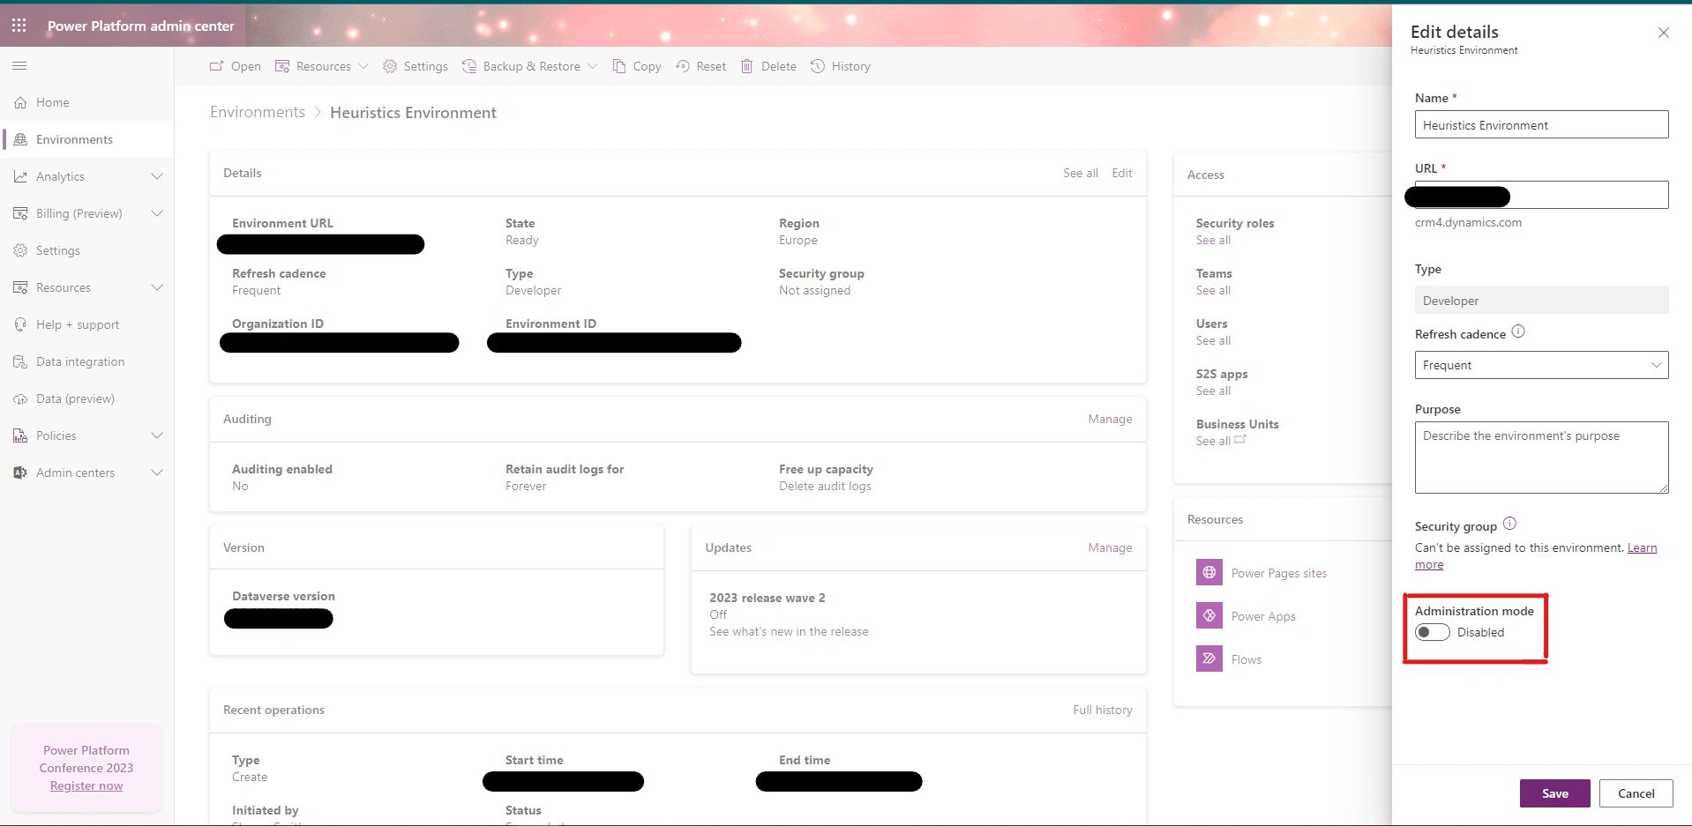Click the Security group info icon
This screenshot has width=1692, height=826.
click(x=1509, y=524)
